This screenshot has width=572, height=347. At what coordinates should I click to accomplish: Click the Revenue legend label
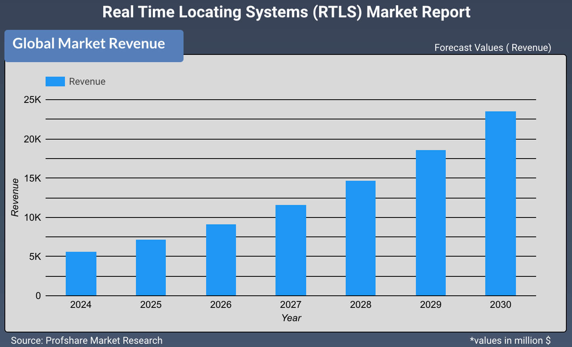pyautogui.click(x=87, y=82)
